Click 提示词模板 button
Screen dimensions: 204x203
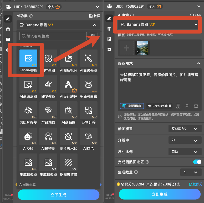point(132,106)
